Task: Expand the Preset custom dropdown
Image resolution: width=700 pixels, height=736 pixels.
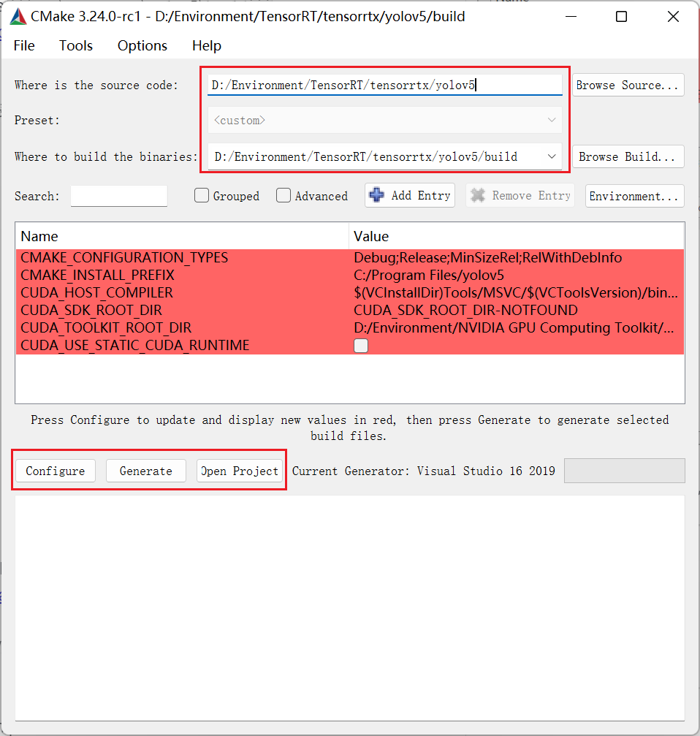Action: pyautogui.click(x=385, y=120)
